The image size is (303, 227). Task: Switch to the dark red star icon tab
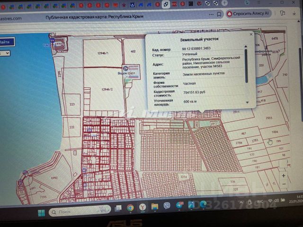[x=124, y=5]
